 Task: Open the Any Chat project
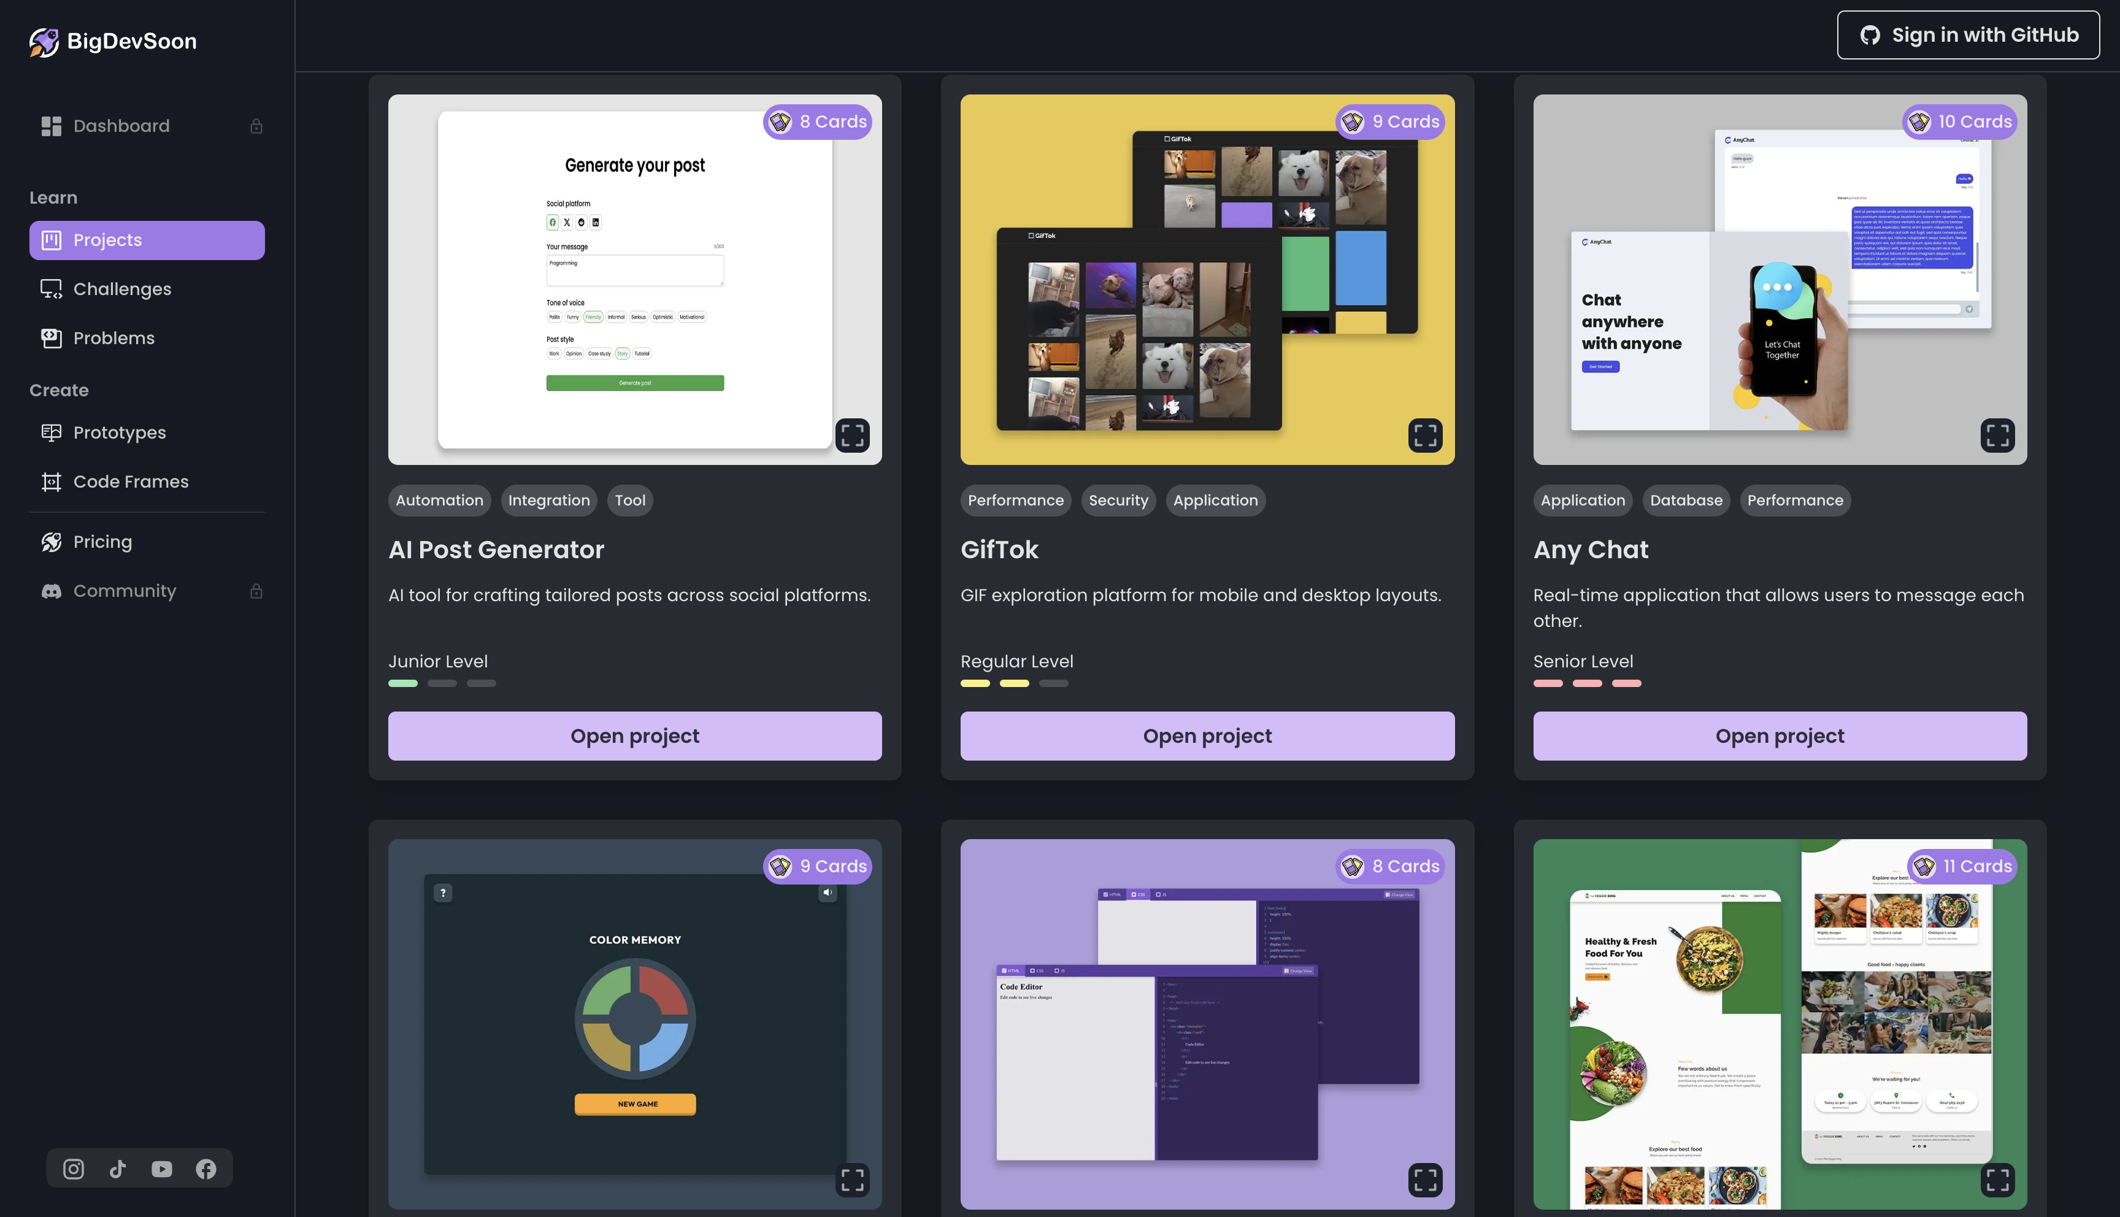(x=1779, y=735)
